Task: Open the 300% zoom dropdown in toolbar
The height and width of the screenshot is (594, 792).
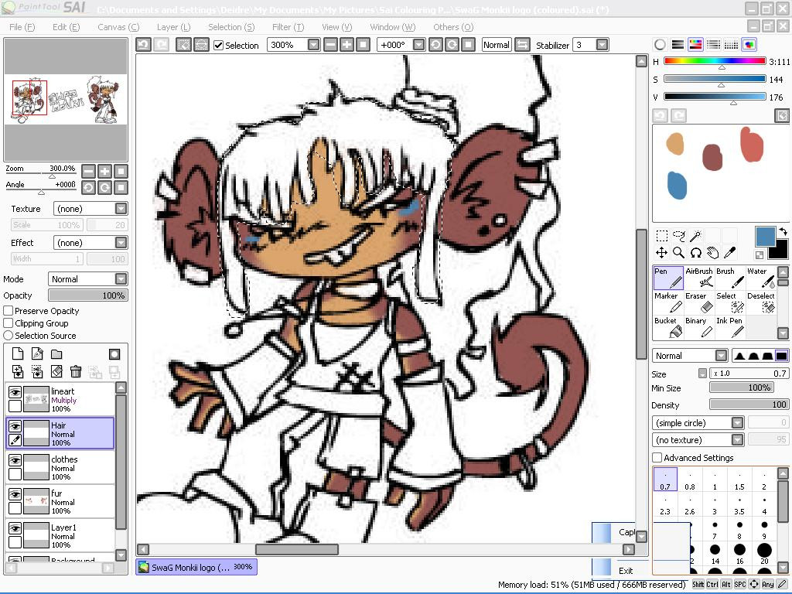Action: pyautogui.click(x=314, y=45)
